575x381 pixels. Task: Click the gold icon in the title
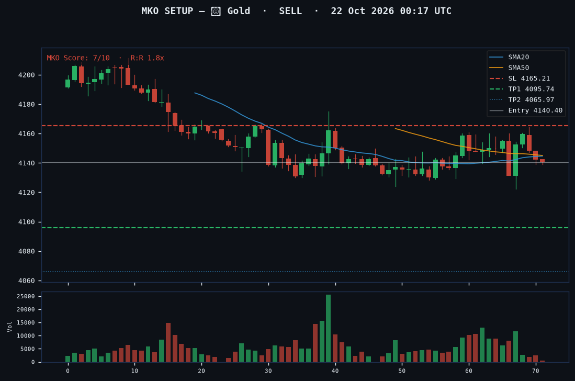click(x=216, y=12)
